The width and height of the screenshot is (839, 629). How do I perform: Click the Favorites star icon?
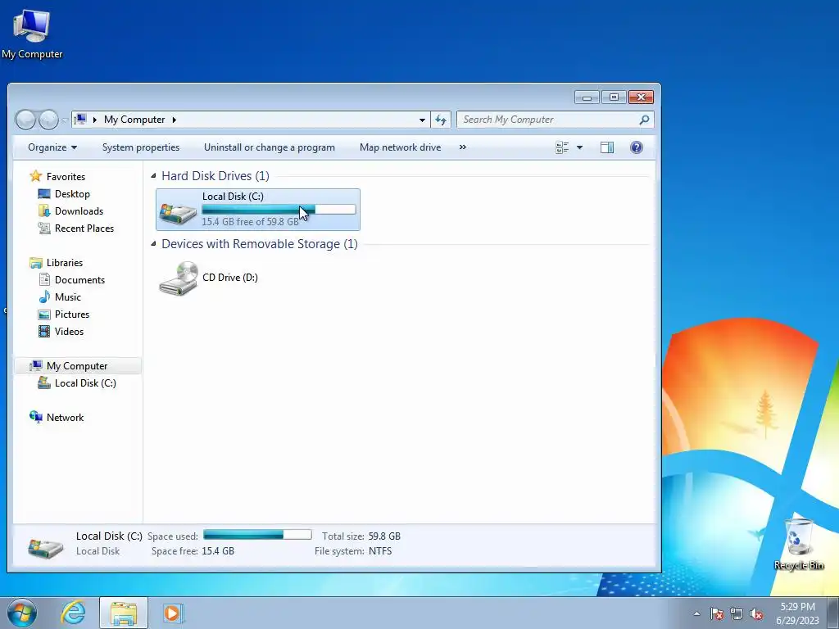point(36,176)
